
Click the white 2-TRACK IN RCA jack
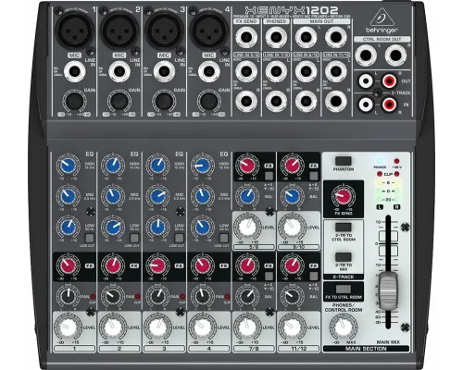click(366, 105)
